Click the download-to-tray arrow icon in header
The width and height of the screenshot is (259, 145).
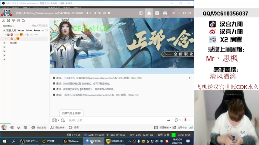[174, 13]
